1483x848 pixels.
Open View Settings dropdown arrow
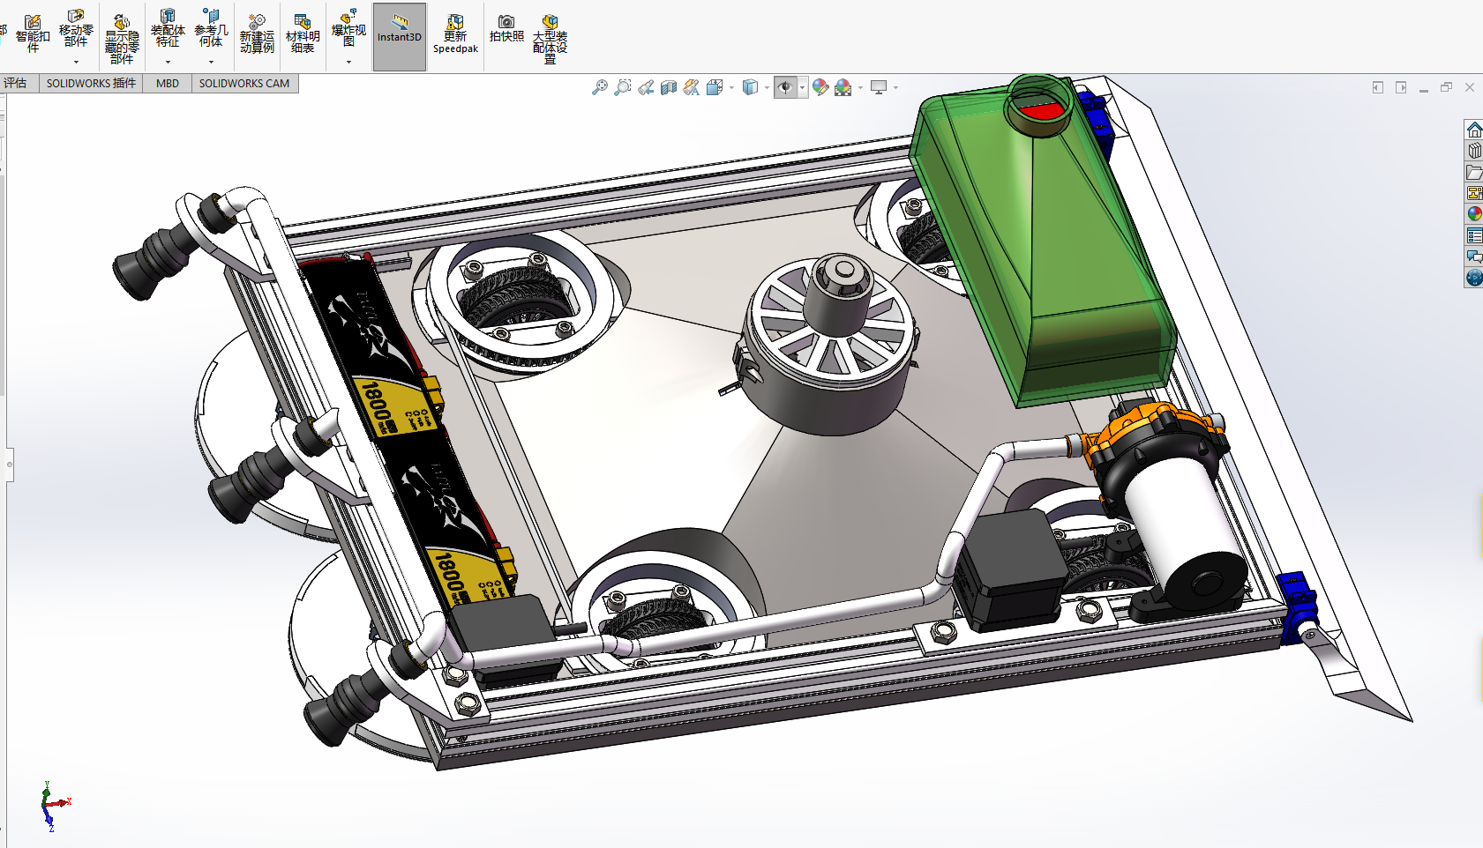[895, 88]
